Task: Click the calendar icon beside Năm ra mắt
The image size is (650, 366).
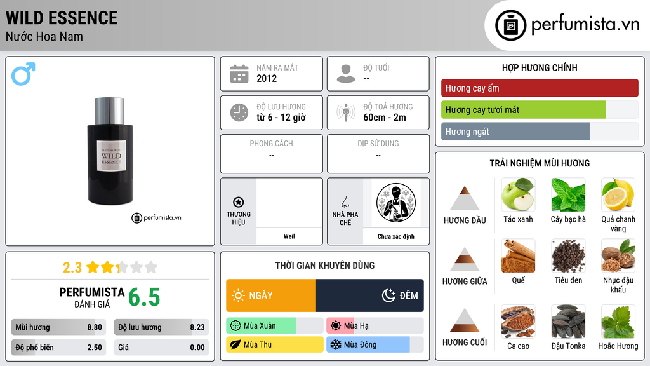Action: click(239, 74)
